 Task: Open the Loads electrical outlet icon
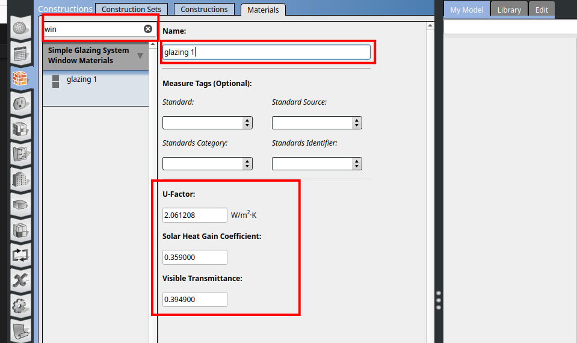[x=20, y=104]
